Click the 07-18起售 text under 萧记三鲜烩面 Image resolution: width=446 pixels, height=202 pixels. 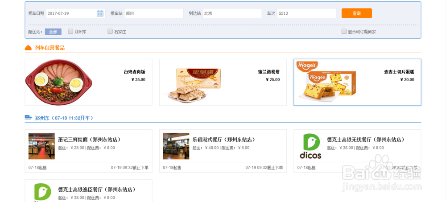(x=37, y=168)
